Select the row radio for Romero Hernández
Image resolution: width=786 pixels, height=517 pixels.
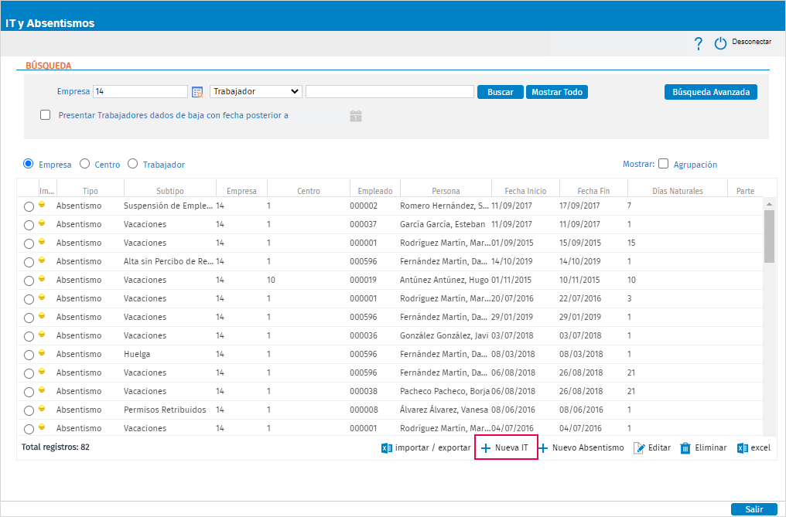(29, 206)
